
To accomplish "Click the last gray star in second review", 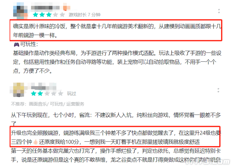I will [60, 94].
